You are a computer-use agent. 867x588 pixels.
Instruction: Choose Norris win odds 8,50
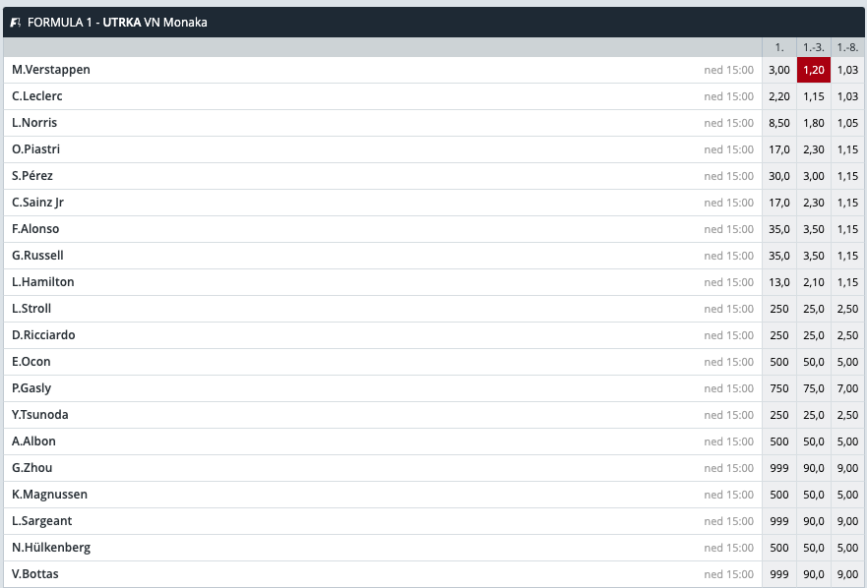pos(778,123)
